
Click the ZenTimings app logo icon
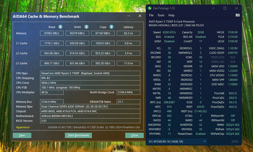coord(150,8)
